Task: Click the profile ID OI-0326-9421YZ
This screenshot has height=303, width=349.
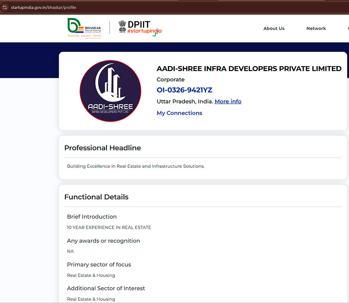Action: click(x=184, y=90)
